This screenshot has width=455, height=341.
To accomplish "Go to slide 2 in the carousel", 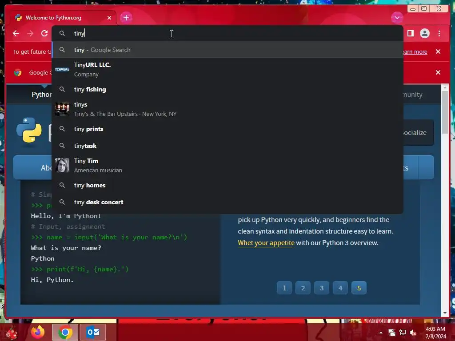I will 303,288.
